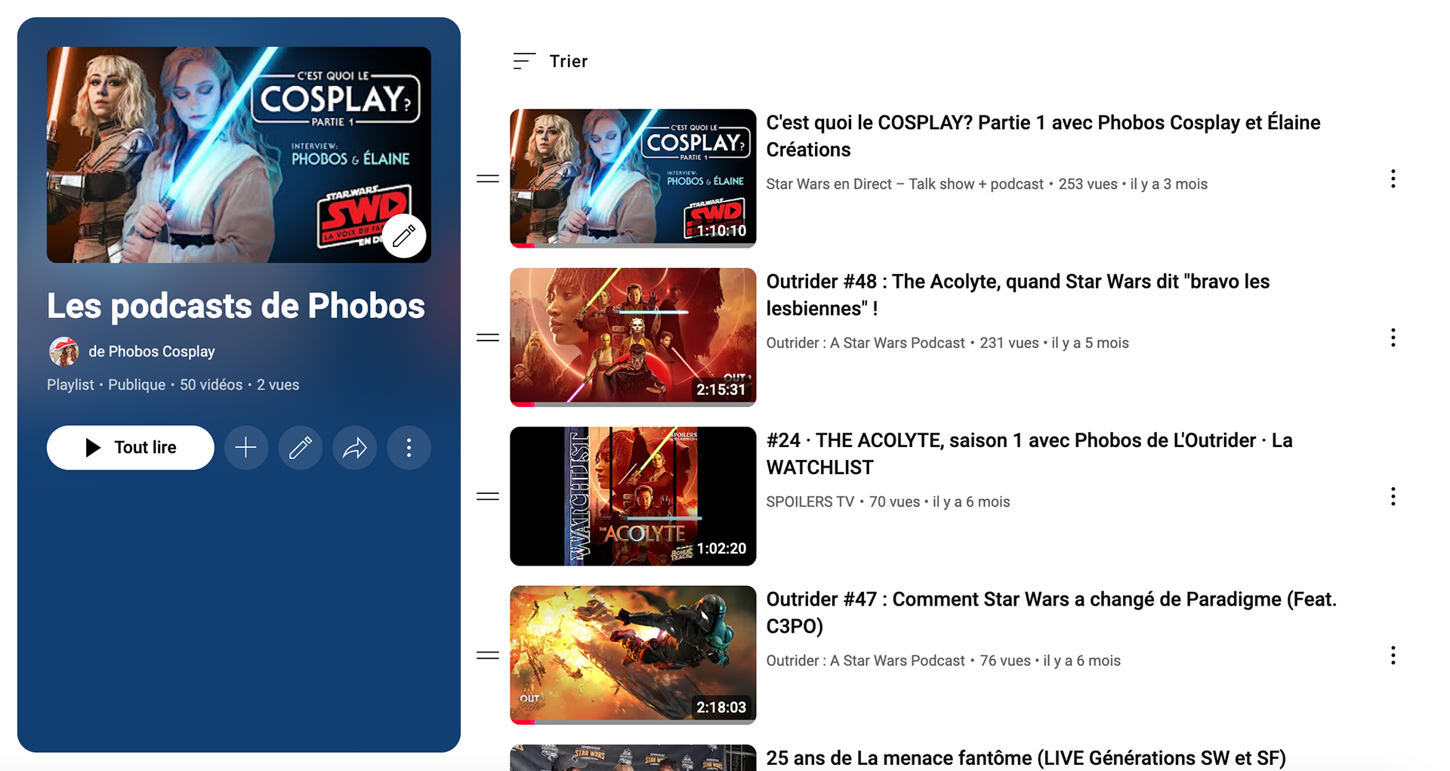Open three-dot menu for #24 THE ACOLYTE video
Image resolution: width=1450 pixels, height=771 pixels.
pyautogui.click(x=1393, y=496)
